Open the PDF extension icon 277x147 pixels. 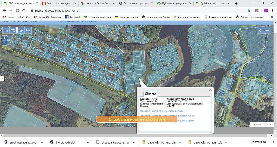tap(257, 10)
